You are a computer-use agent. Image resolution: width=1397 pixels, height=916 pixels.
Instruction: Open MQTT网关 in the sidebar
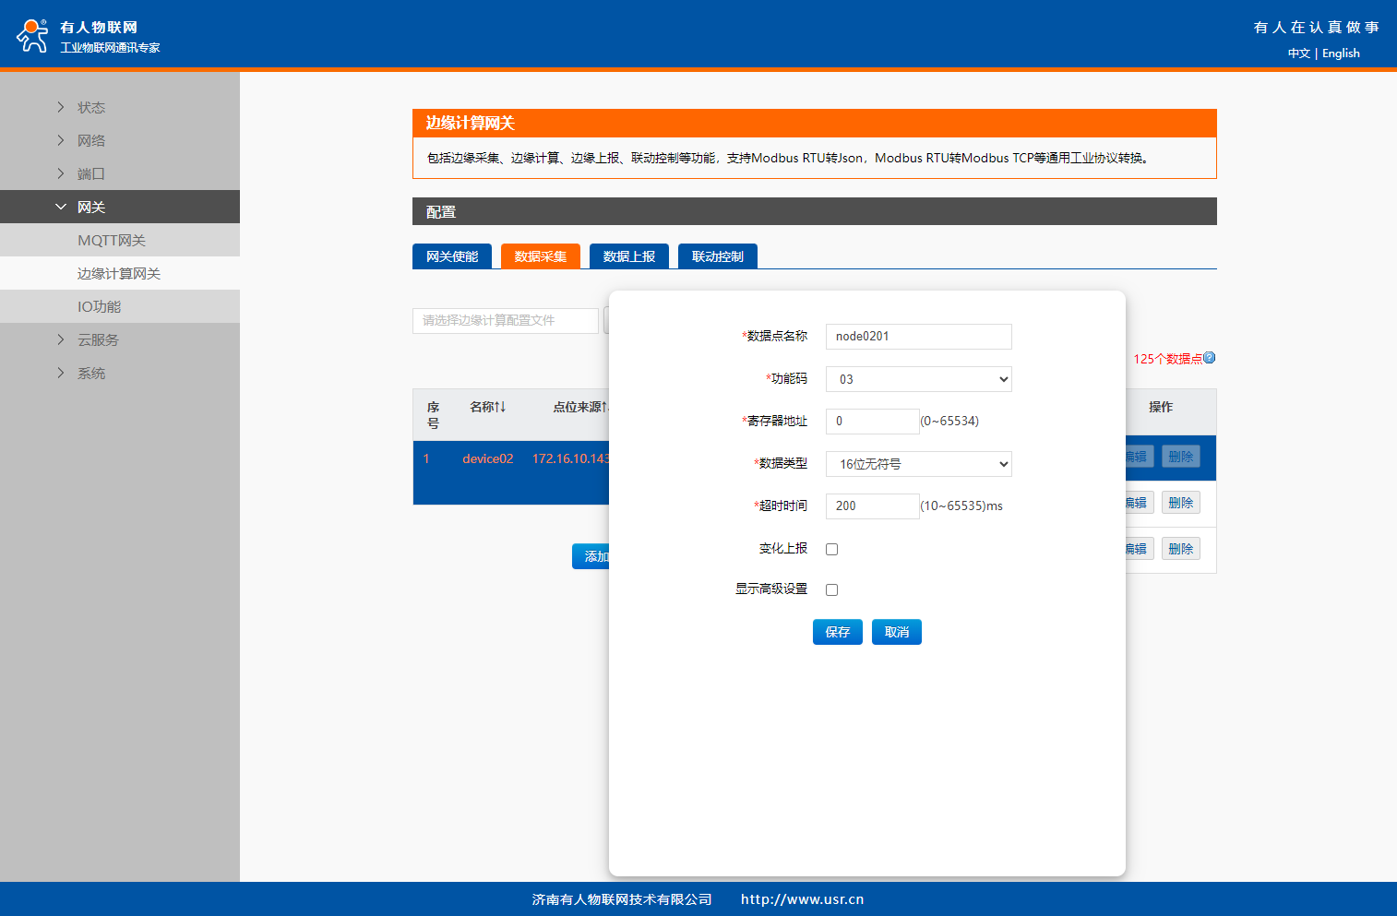click(x=112, y=240)
